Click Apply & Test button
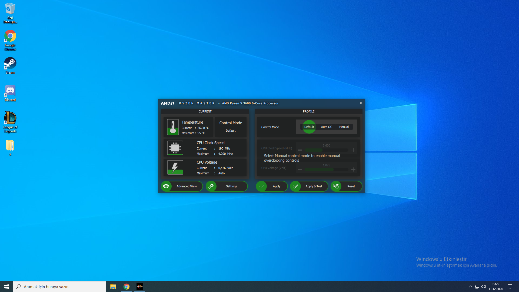Screen dimensions: 519x292 point(309,186)
